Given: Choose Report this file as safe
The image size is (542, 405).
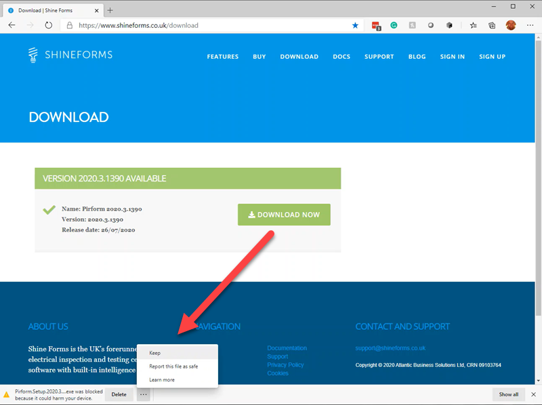Looking at the screenshot, I should 173,366.
